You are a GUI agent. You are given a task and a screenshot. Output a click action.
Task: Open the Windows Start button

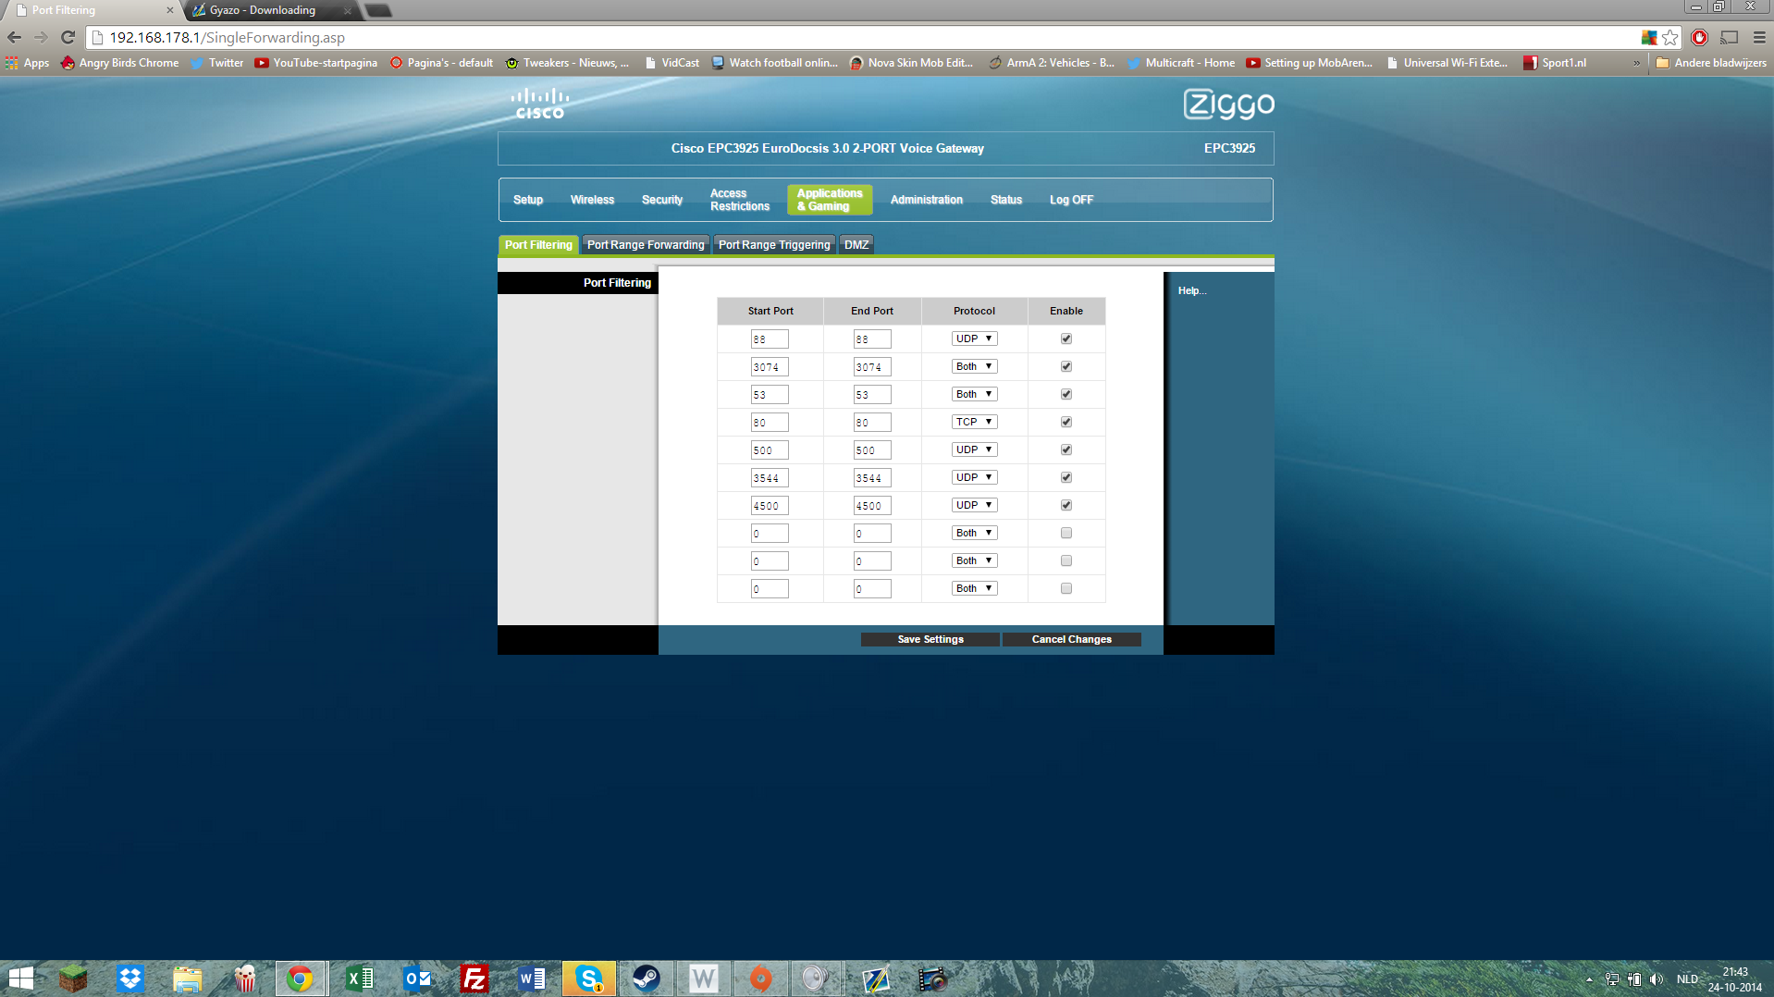[20, 979]
